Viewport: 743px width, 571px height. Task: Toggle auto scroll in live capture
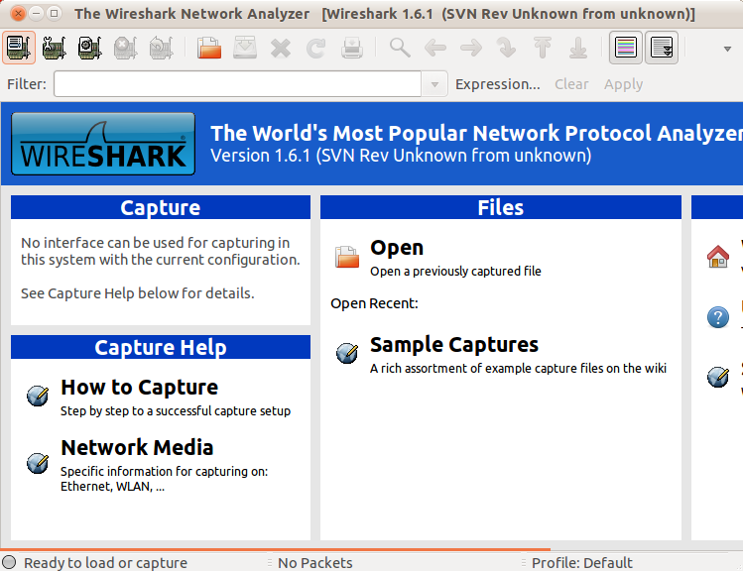point(662,48)
